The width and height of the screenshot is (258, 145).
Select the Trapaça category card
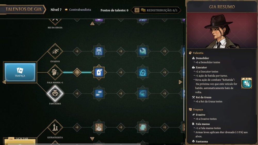coord(20,72)
